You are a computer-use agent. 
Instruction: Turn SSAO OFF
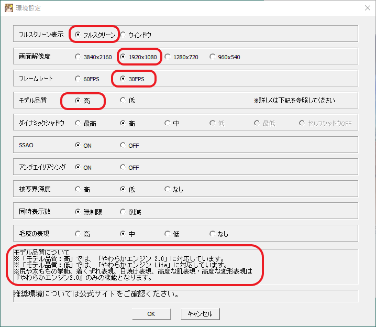point(123,145)
